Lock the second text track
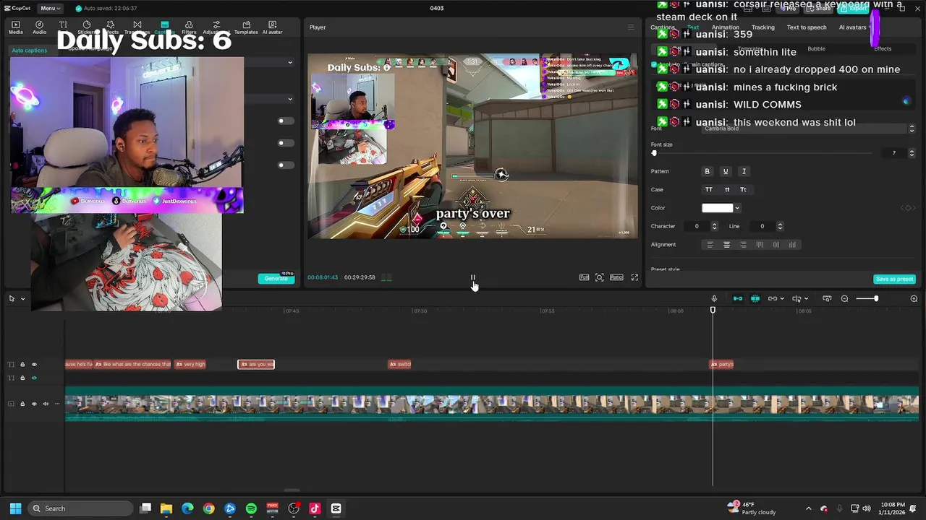 (22, 378)
